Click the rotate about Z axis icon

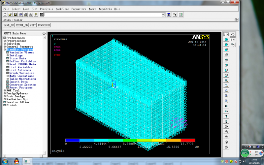point(226,147)
